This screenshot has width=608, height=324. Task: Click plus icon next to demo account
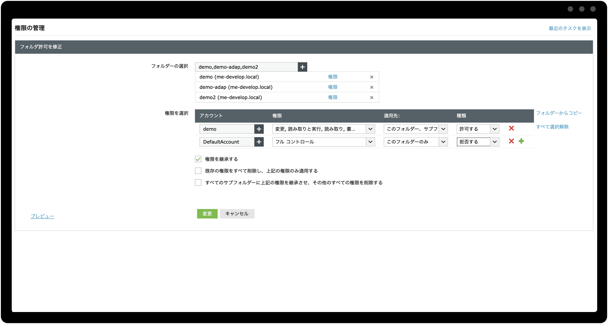[x=259, y=129]
